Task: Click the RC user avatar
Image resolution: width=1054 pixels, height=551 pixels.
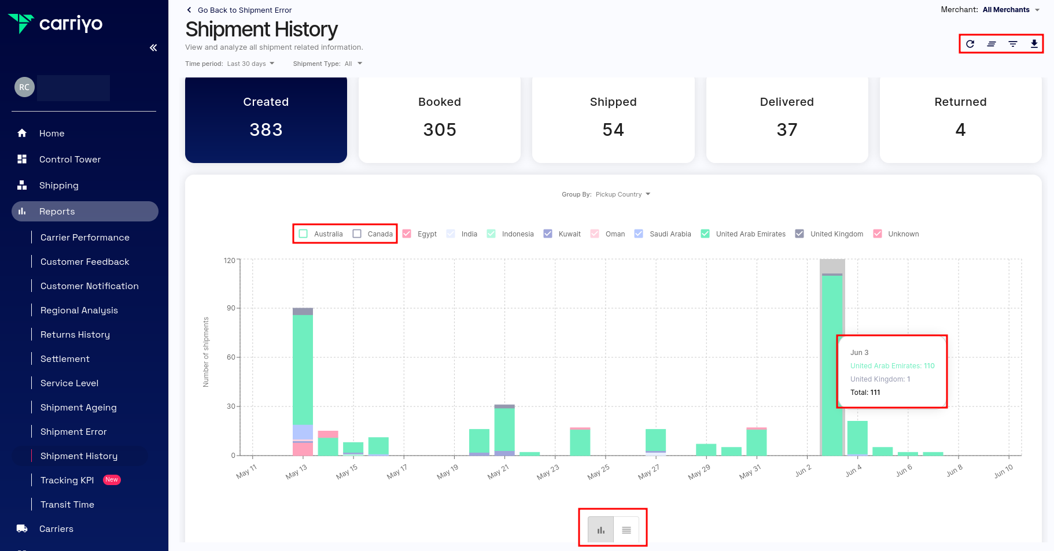Action: 24,87
